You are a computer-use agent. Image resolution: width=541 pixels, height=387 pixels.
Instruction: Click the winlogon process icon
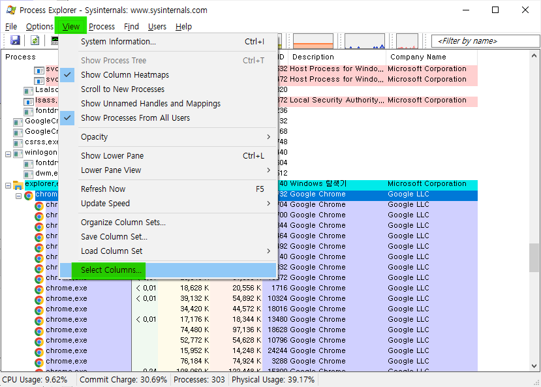[18, 154]
